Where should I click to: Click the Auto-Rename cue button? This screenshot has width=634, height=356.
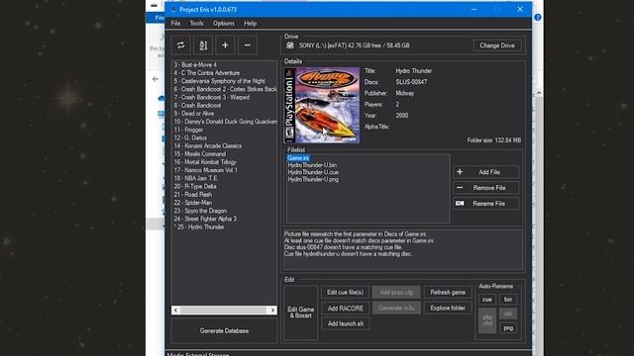coord(486,300)
